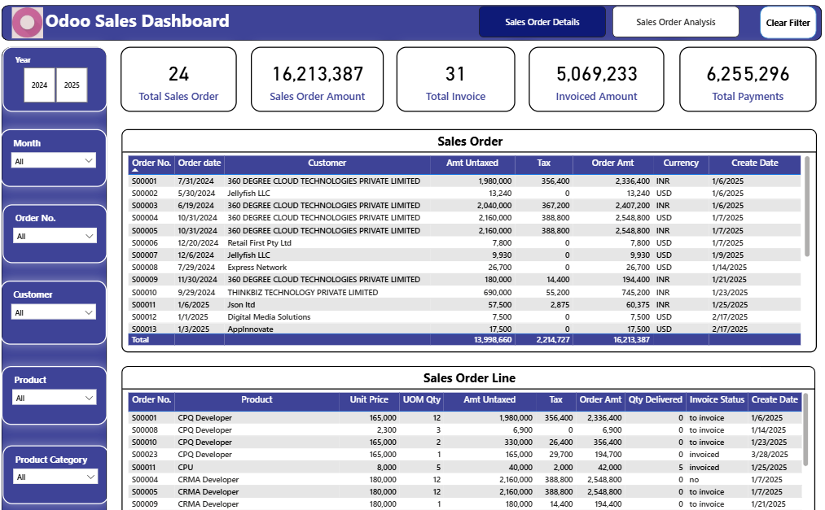Sort Sales Order Line by UOM Qty
825x510 pixels.
[x=421, y=399]
